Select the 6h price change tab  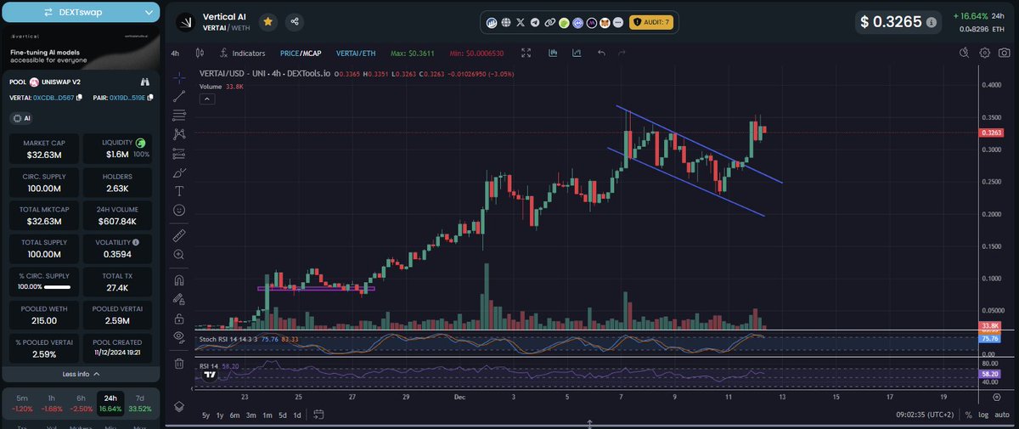(80, 402)
